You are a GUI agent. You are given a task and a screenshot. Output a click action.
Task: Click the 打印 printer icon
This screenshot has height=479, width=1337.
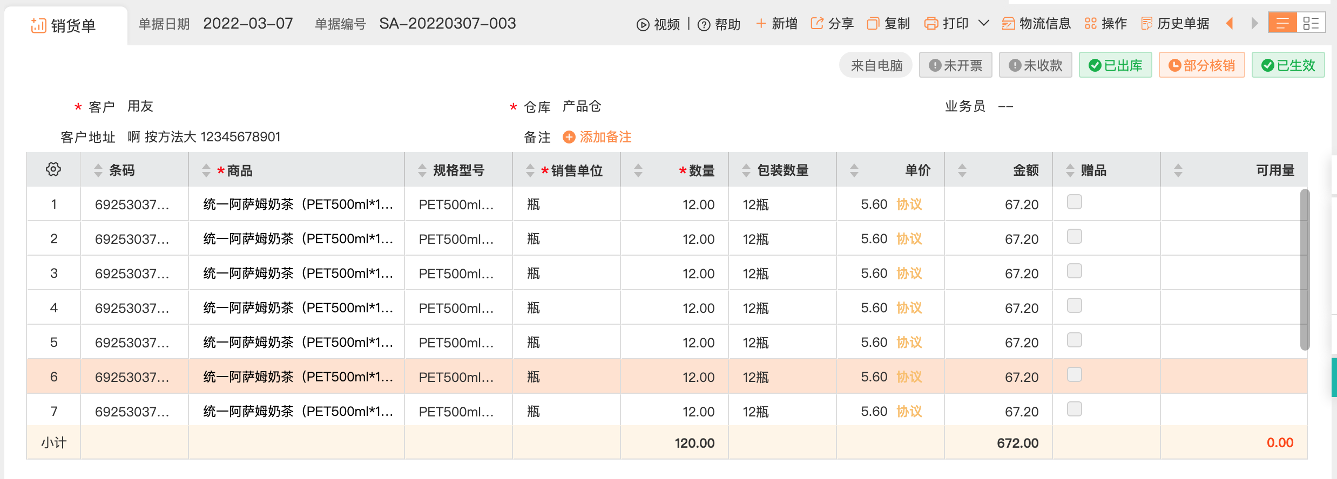point(931,24)
